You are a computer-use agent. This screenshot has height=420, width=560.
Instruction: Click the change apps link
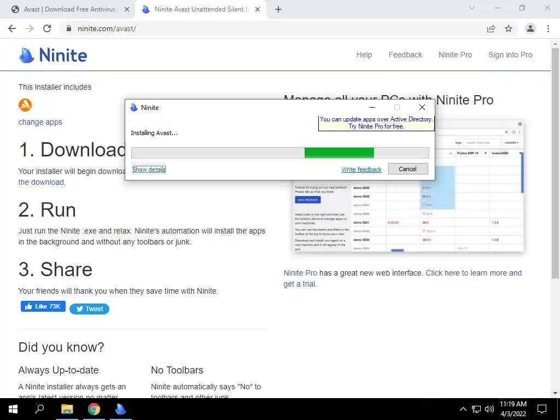tap(40, 122)
